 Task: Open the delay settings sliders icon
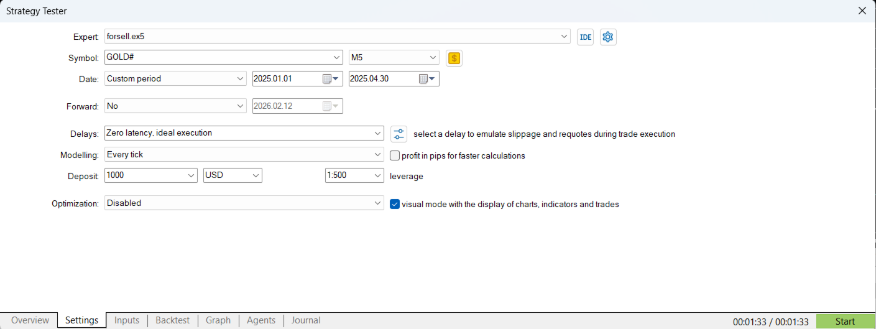399,134
